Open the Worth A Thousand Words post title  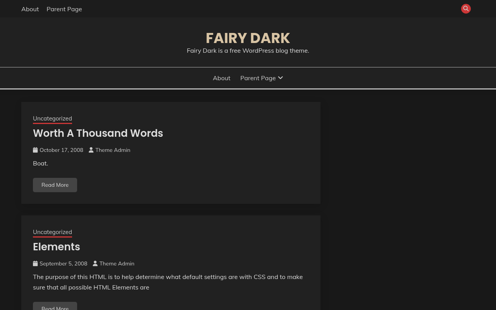pyautogui.click(x=98, y=133)
